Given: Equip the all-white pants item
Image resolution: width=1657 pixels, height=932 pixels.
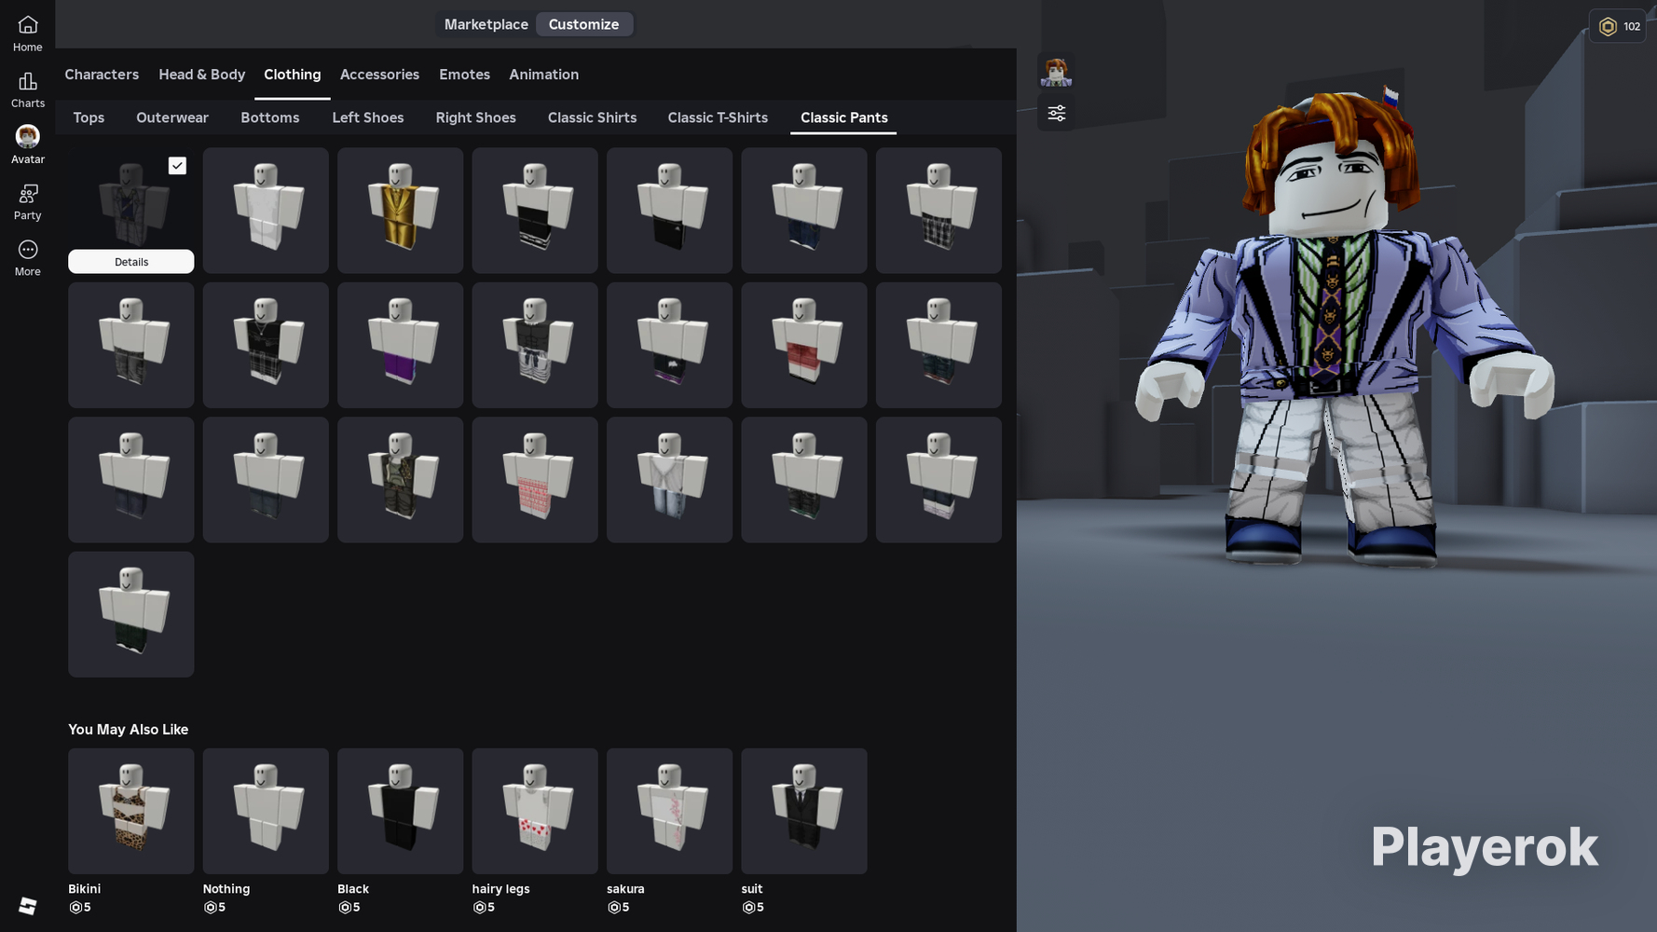Looking at the screenshot, I should [266, 211].
